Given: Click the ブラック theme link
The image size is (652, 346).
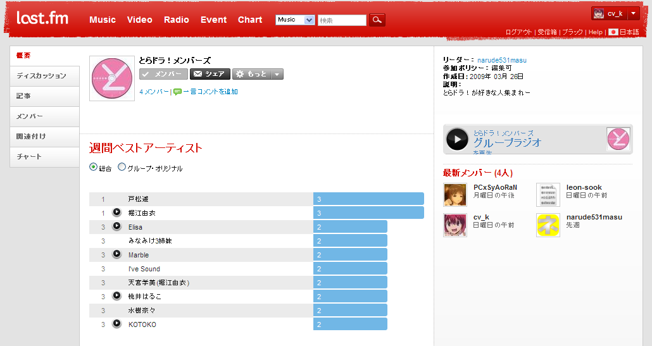Looking at the screenshot, I should (x=573, y=32).
